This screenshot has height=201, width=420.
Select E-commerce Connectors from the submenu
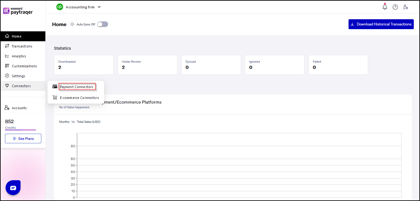pos(80,98)
